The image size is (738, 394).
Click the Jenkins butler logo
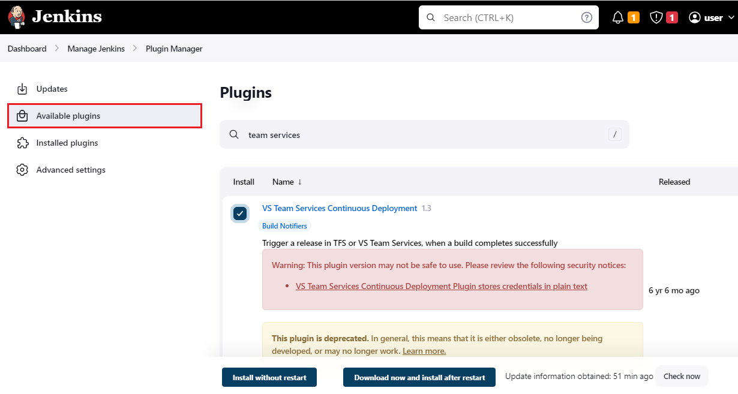17,17
